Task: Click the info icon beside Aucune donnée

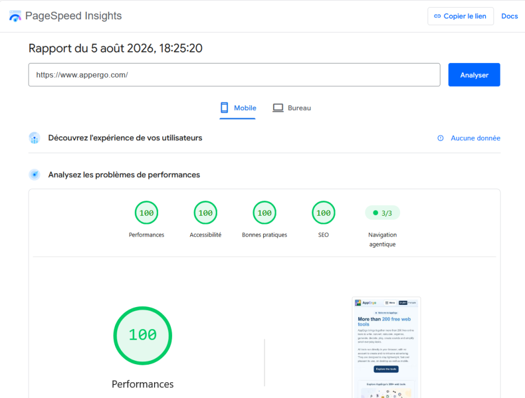Action: click(x=440, y=138)
